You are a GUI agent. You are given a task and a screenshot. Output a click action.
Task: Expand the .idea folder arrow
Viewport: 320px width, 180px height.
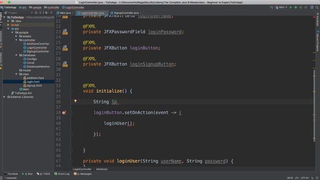[8, 21]
